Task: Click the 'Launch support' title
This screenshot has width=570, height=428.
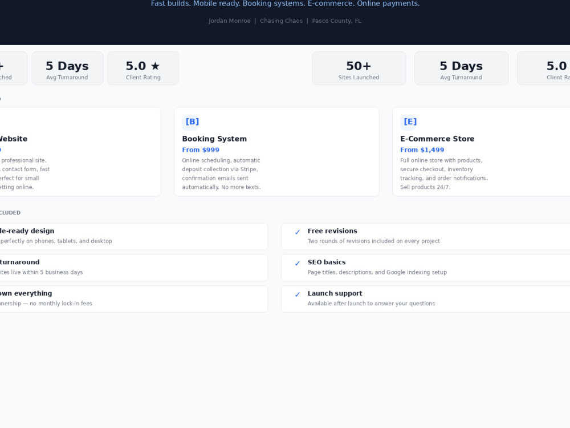Action: 335,294
